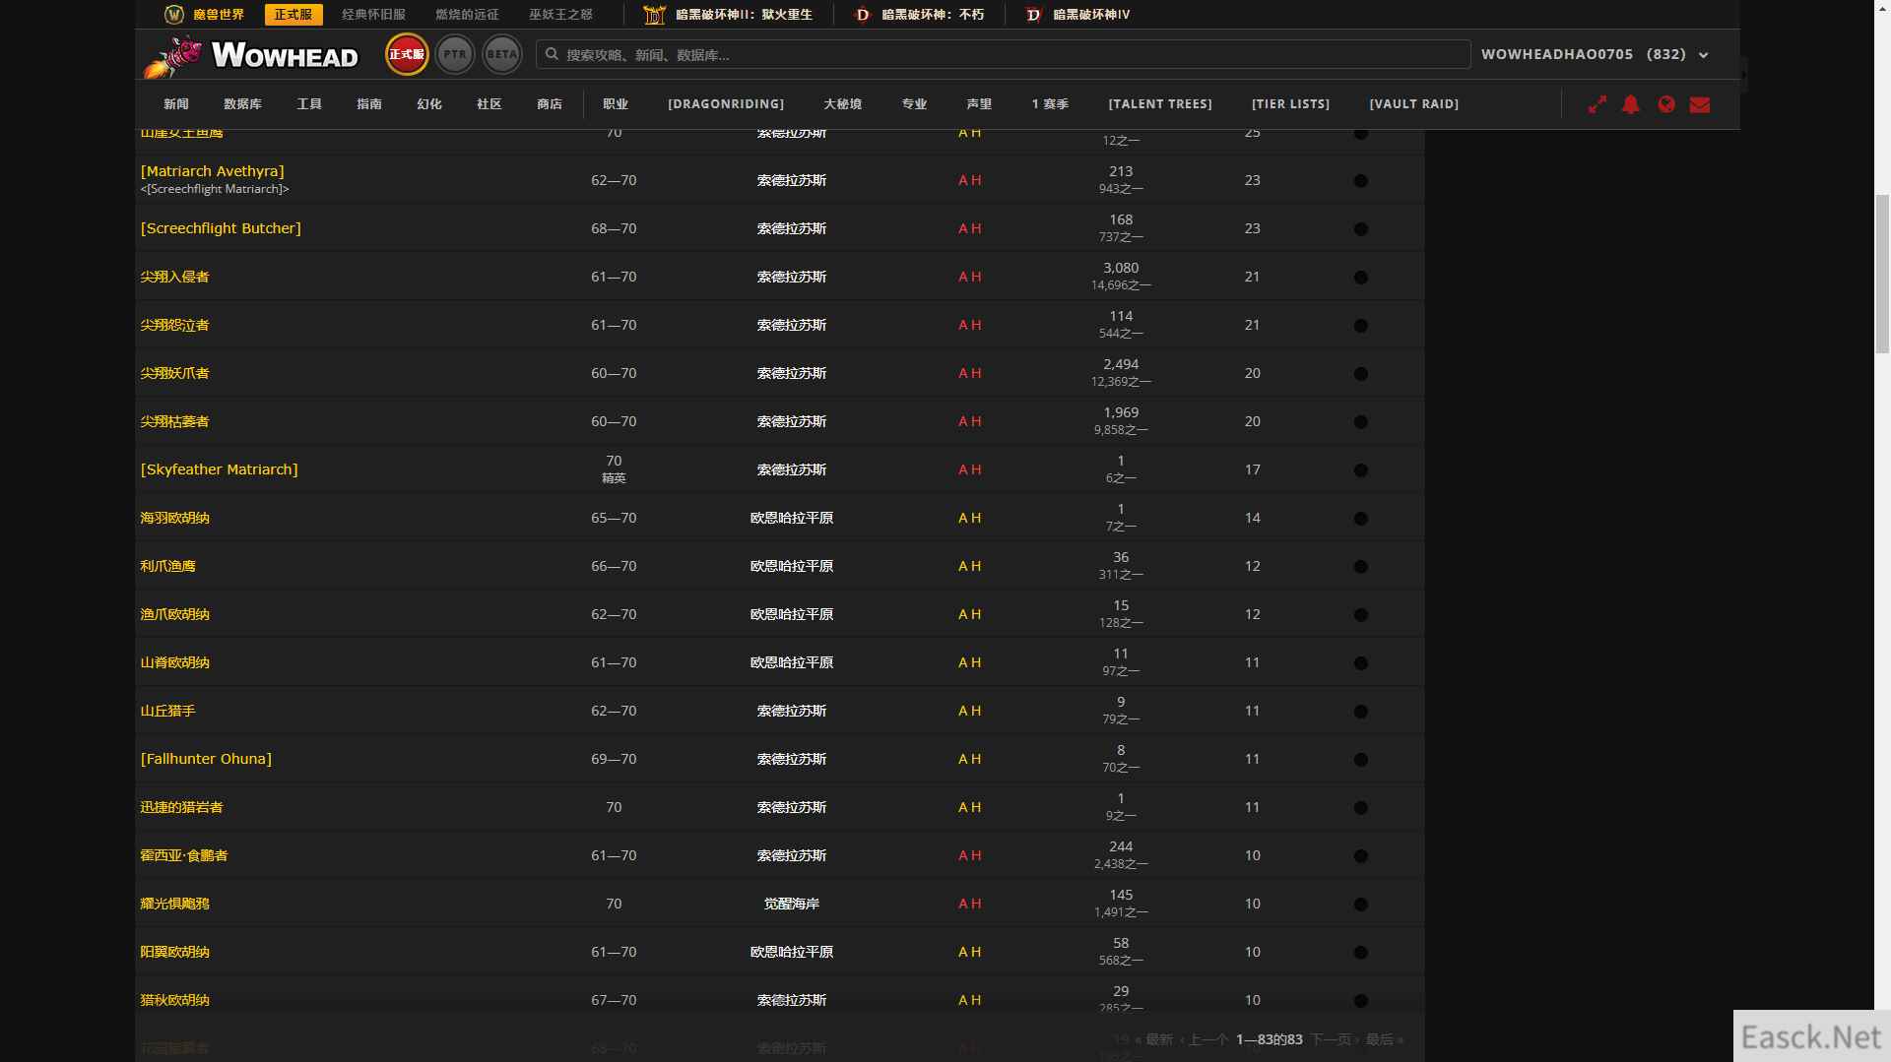Click the A H faction marker for 尖翔妖爪者
This screenshot has width=1891, height=1062.
coord(969,373)
